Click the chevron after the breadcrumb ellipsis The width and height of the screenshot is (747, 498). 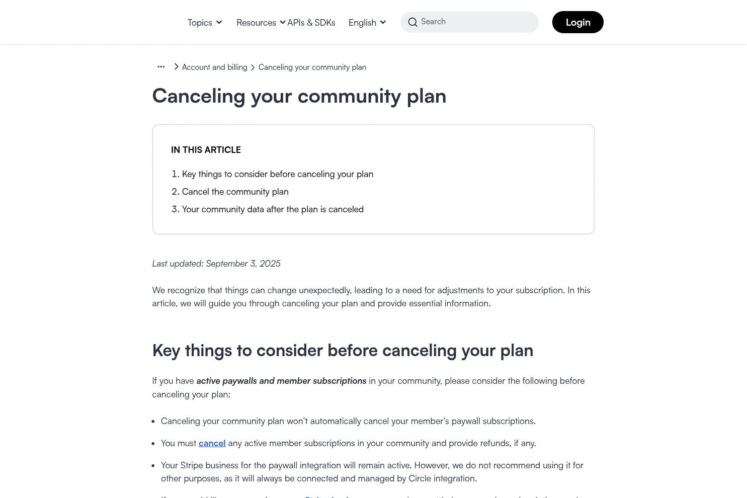click(x=176, y=66)
